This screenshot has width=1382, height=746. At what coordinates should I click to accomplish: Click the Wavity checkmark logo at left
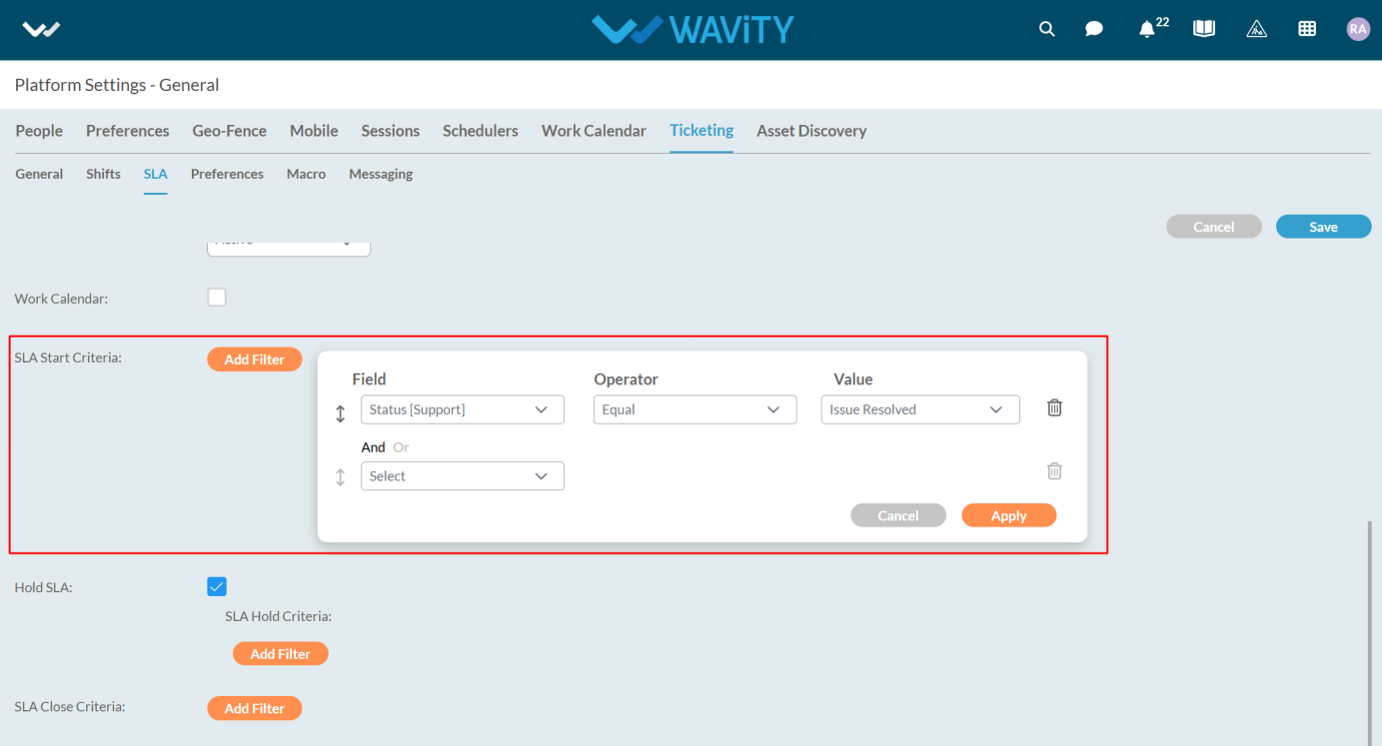click(x=41, y=30)
